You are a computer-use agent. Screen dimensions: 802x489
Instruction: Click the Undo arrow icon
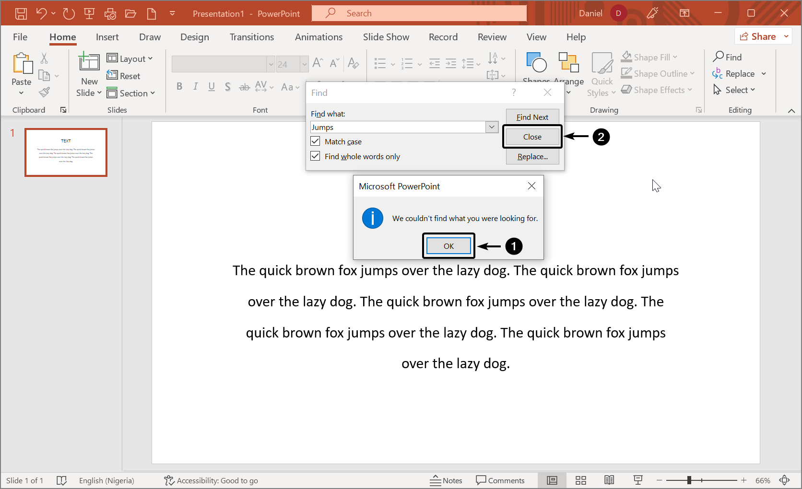click(42, 13)
